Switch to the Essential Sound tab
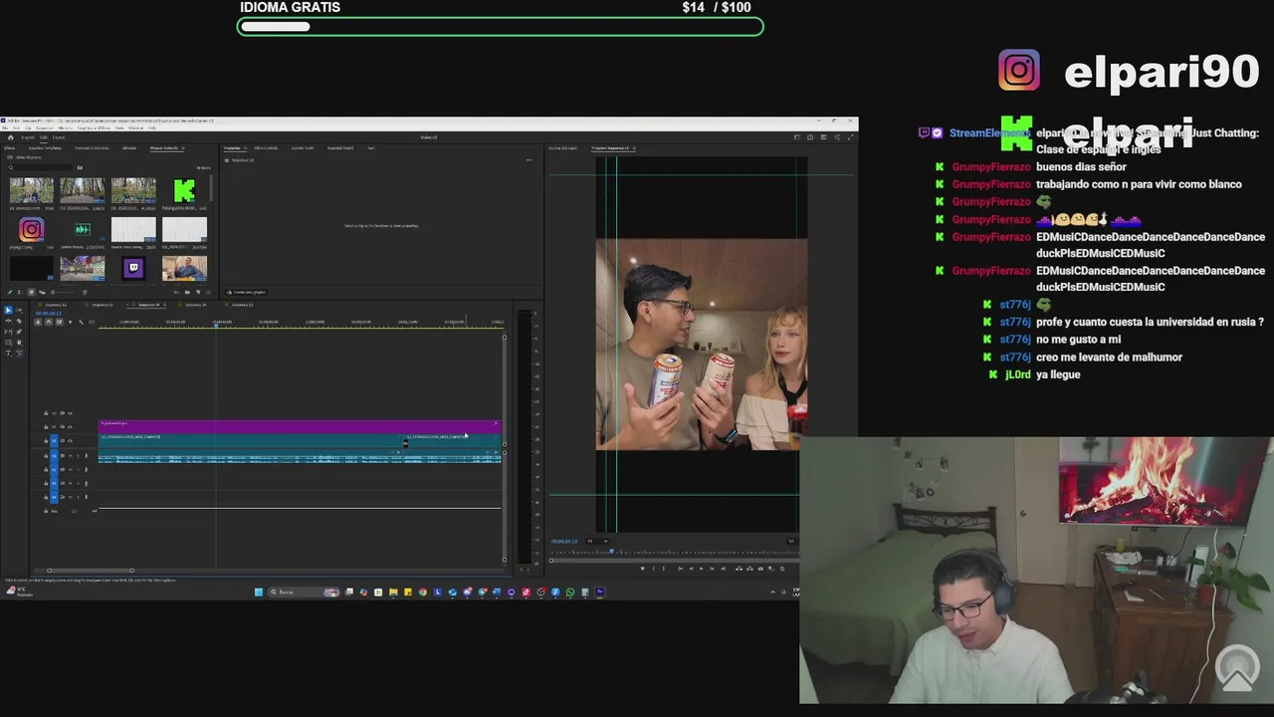1274x717 pixels. tap(340, 147)
